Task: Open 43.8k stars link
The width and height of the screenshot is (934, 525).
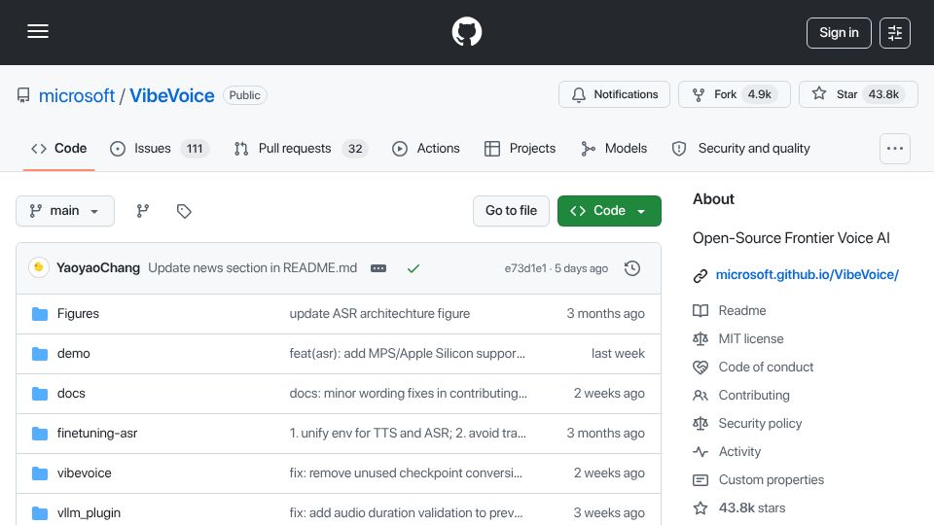Action: [752, 508]
